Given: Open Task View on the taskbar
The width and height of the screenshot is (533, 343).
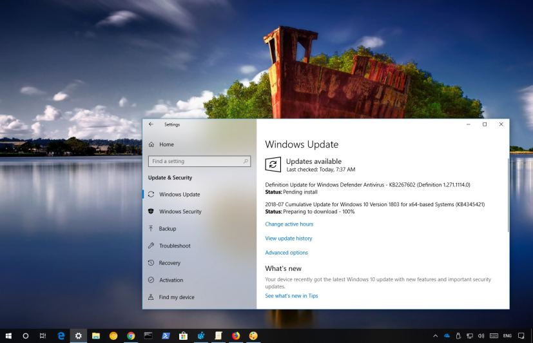Looking at the screenshot, I should pyautogui.click(x=43, y=336).
